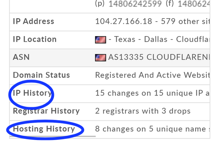The image size is (213, 147).
Task: Click the US flag icon in IP Location row
Action: pos(101,40)
